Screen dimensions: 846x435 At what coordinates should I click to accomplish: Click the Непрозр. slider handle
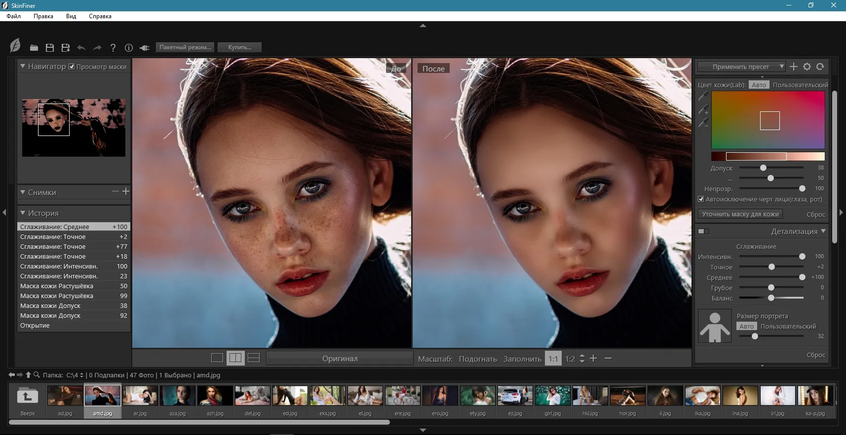click(802, 188)
